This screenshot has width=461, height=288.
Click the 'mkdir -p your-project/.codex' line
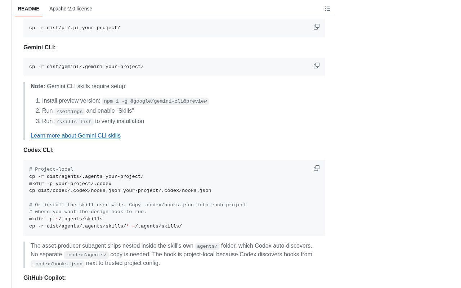[x=70, y=184]
